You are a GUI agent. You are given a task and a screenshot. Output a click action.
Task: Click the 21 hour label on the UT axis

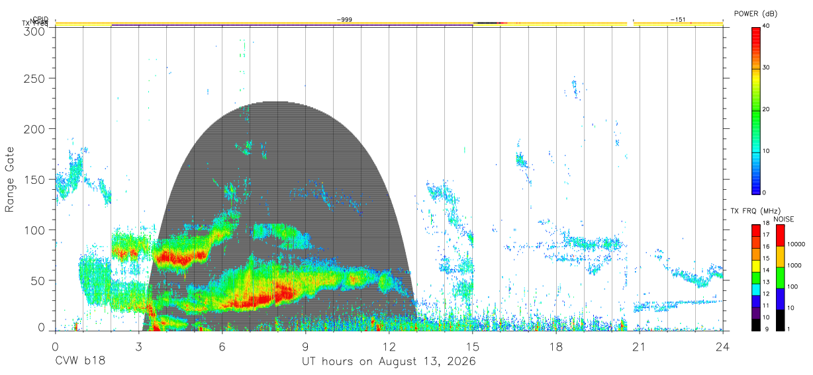pos(640,346)
